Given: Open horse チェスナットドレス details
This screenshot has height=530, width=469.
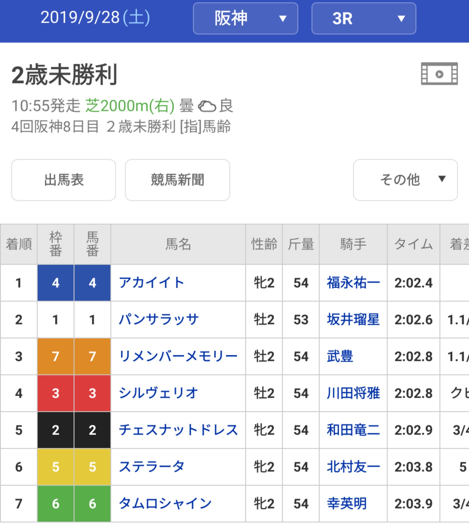Looking at the screenshot, I should [x=178, y=430].
